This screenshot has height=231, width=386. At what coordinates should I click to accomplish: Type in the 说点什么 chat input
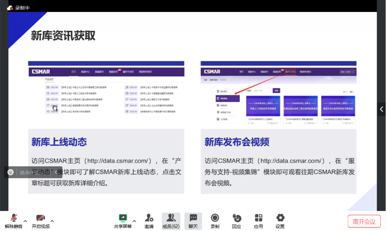34,172
